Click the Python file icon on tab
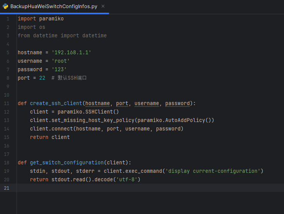 pyautogui.click(x=5, y=6)
